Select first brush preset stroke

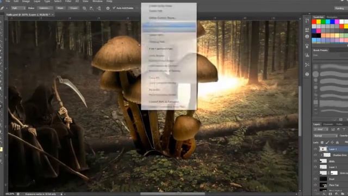pyautogui.click(x=333, y=66)
